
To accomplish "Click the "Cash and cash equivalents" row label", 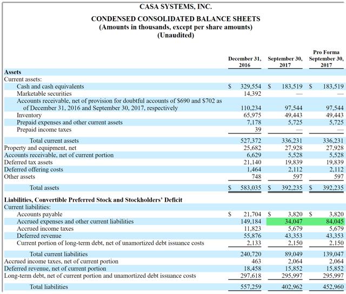I will [x=50, y=86].
